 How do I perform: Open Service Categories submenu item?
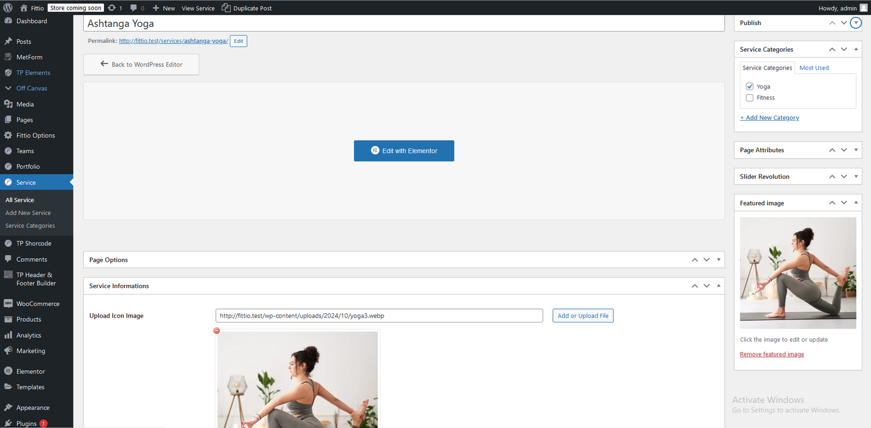click(x=30, y=226)
